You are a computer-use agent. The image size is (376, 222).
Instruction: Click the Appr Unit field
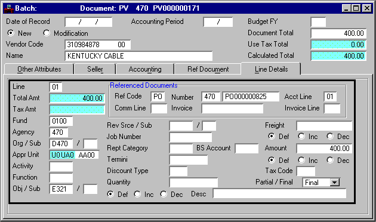coord(74,155)
